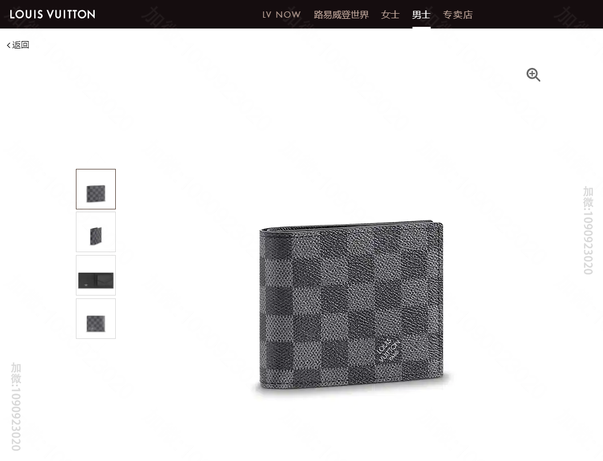Show the standing angled wallet thumbnail
Viewport: 603px width, 461px height.
point(96,232)
